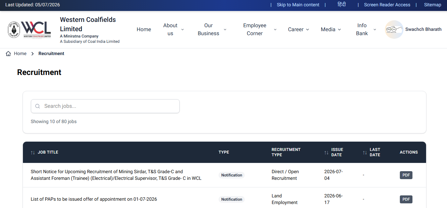The height and width of the screenshot is (208, 447).
Task: Click Notification badge in List of PAPs row
Action: coord(231,199)
